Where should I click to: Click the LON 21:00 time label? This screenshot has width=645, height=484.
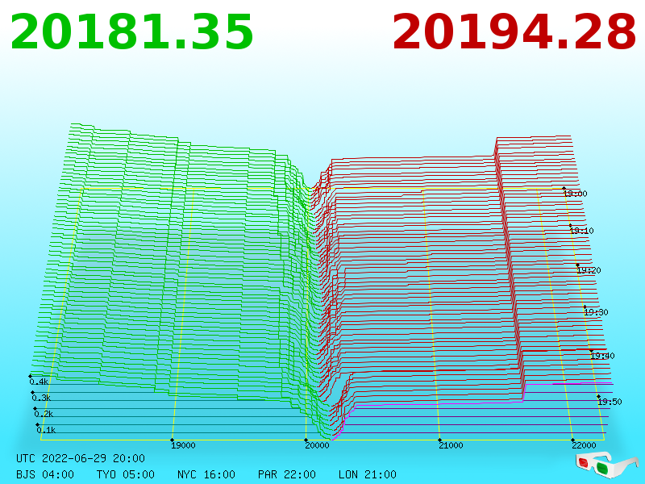pyautogui.click(x=368, y=474)
